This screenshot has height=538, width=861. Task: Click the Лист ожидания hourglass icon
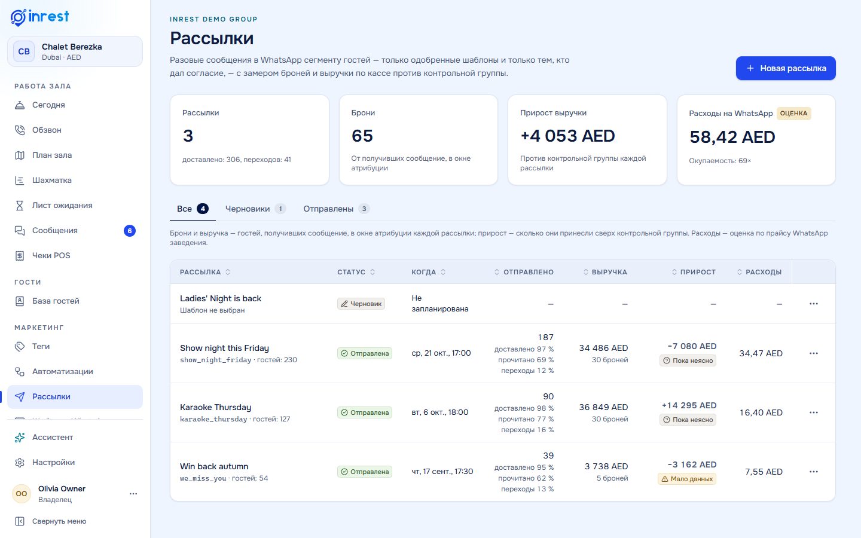coord(20,206)
